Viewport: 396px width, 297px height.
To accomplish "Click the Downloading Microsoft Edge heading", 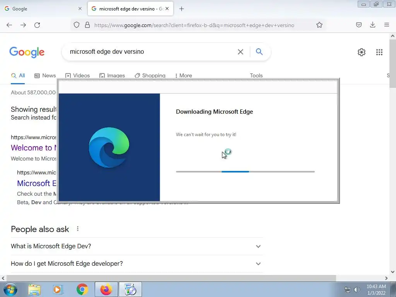I will (214, 112).
